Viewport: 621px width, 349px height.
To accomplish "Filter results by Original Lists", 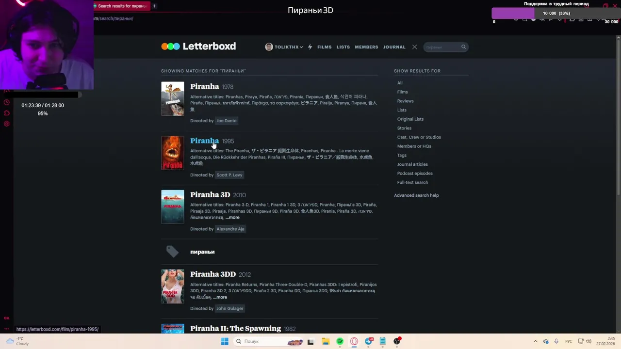I will (410, 119).
